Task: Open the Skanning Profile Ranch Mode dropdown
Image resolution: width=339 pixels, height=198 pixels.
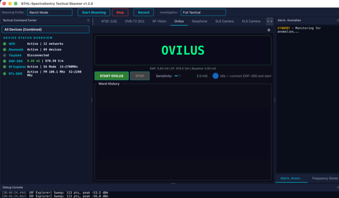Action: click(x=50, y=12)
